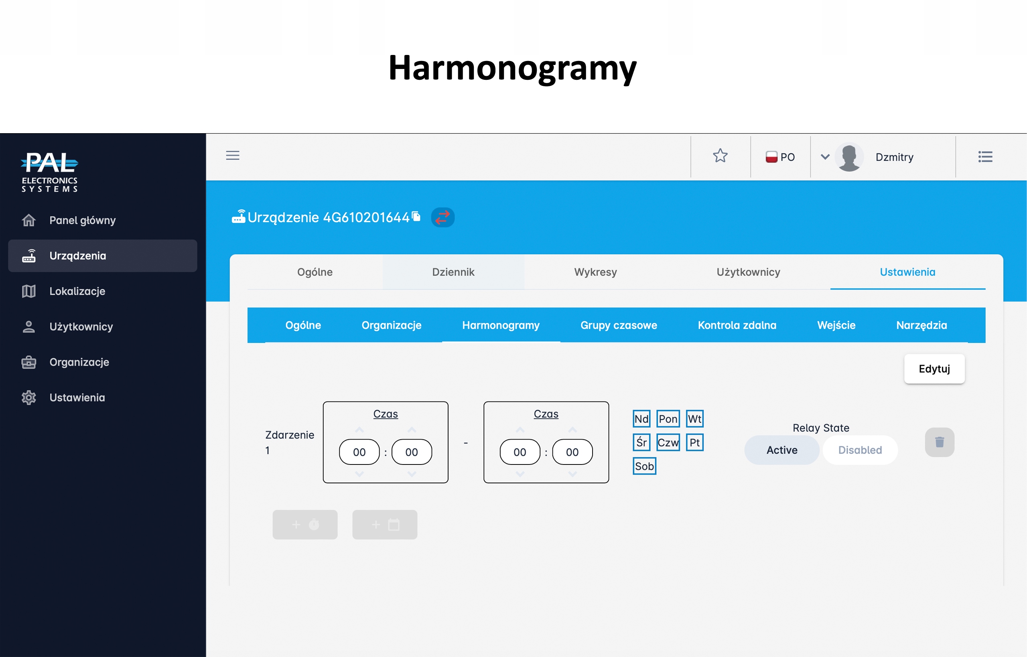Click add timer event button

[x=305, y=524]
